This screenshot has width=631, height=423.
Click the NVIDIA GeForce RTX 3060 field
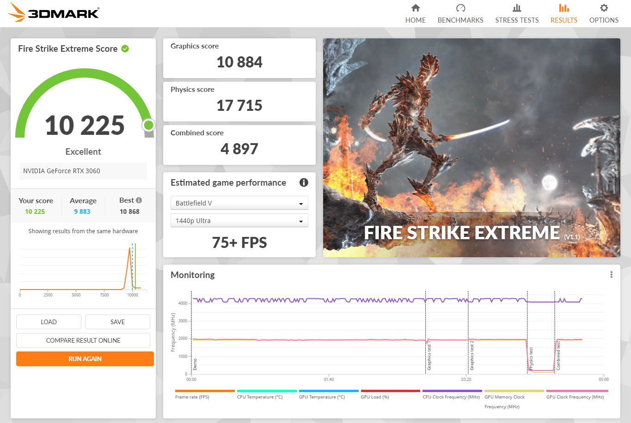click(x=83, y=171)
